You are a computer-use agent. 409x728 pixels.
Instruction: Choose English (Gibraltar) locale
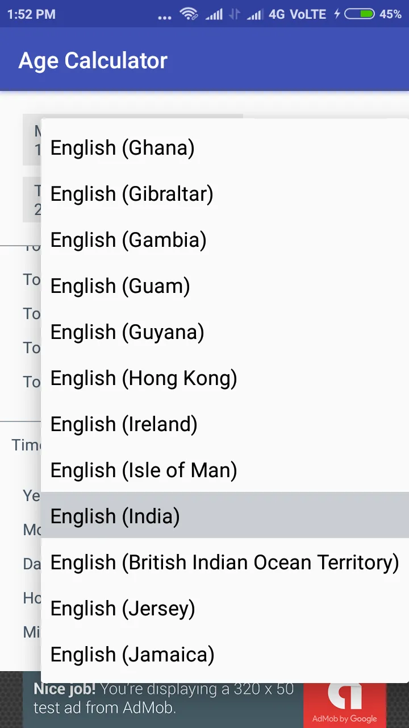[x=225, y=194]
